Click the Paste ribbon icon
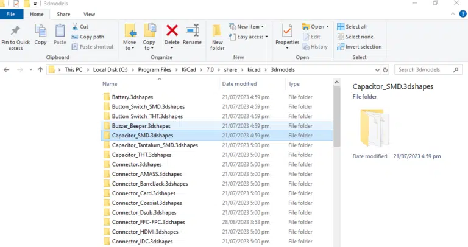The height and width of the screenshot is (247, 468). point(60,34)
